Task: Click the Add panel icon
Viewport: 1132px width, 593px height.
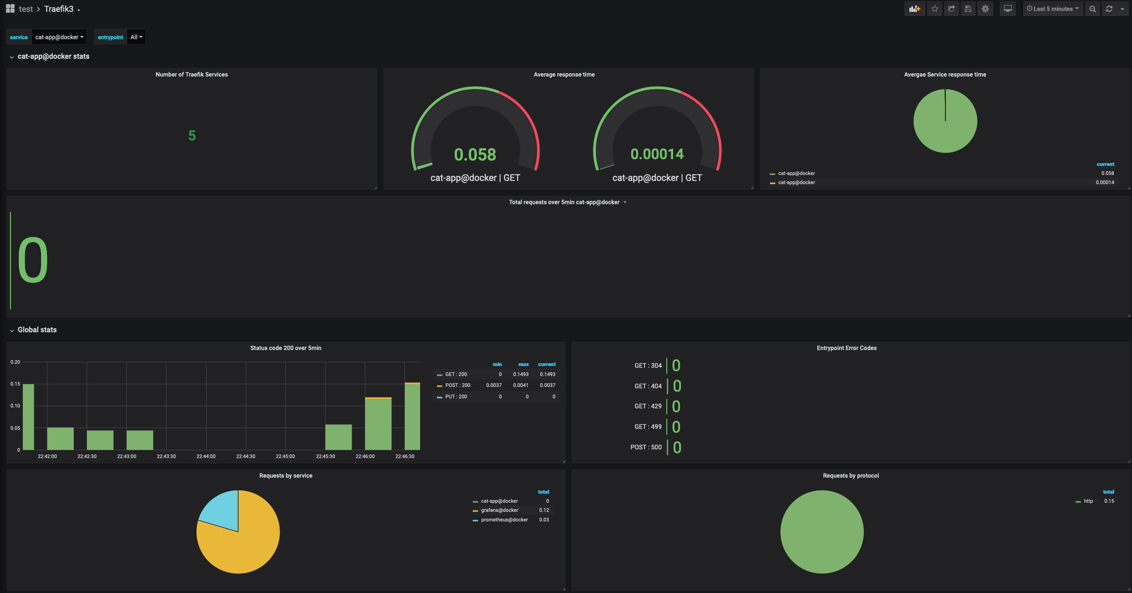Action: [x=914, y=9]
